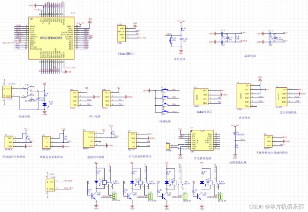The width and height of the screenshot is (308, 212).
Task: Click the speaker connector beside the MP3 chip
Action: click(167, 146)
